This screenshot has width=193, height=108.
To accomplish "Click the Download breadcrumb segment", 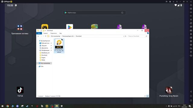I will click(79, 36).
